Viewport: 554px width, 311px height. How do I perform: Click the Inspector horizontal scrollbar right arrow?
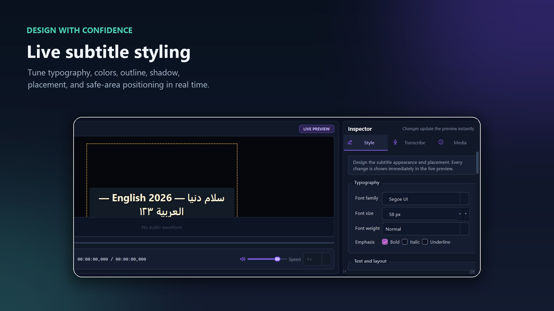pyautogui.click(x=473, y=272)
